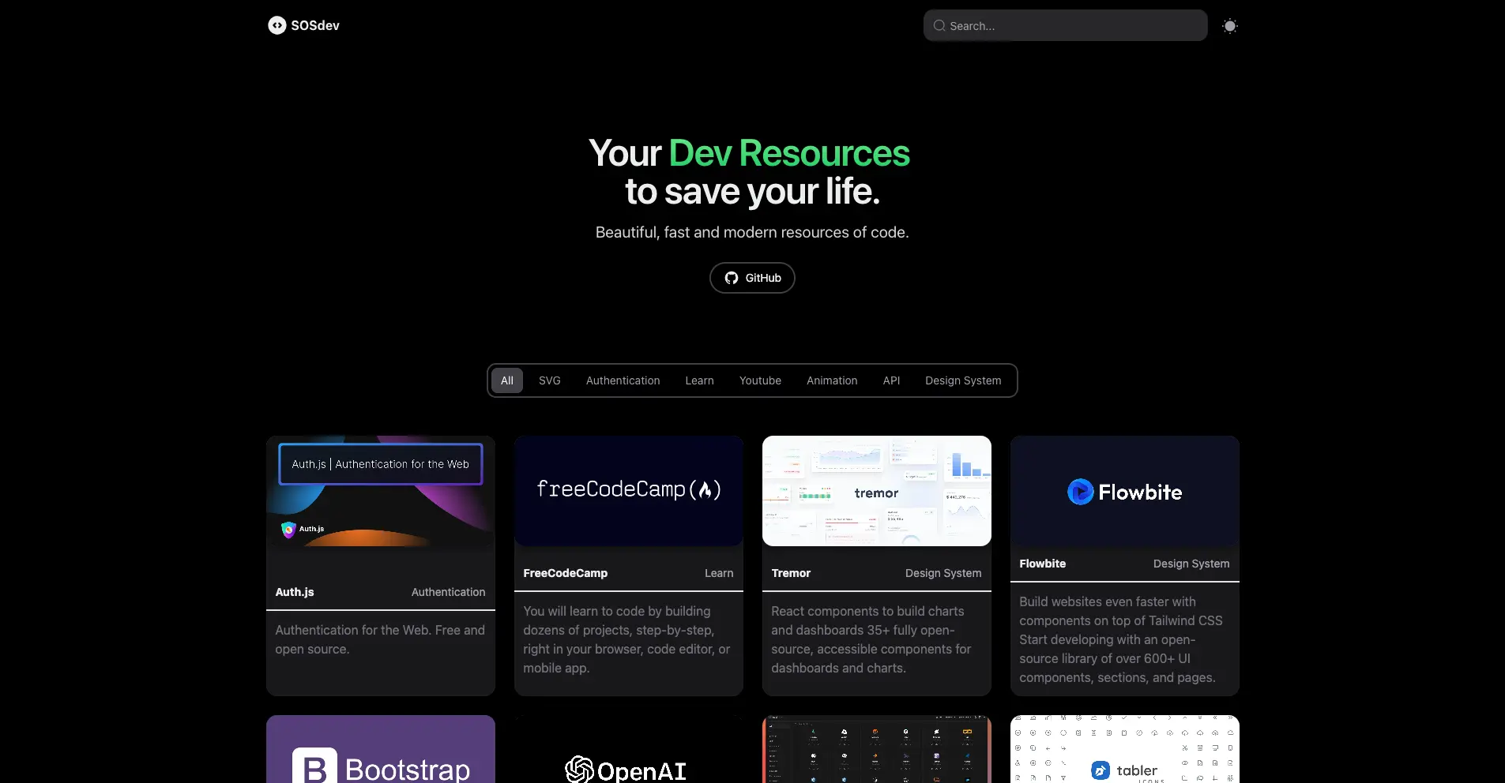This screenshot has height=783, width=1505.
Task: Click the freeCodeCamp flame logo
Action: coord(707,489)
